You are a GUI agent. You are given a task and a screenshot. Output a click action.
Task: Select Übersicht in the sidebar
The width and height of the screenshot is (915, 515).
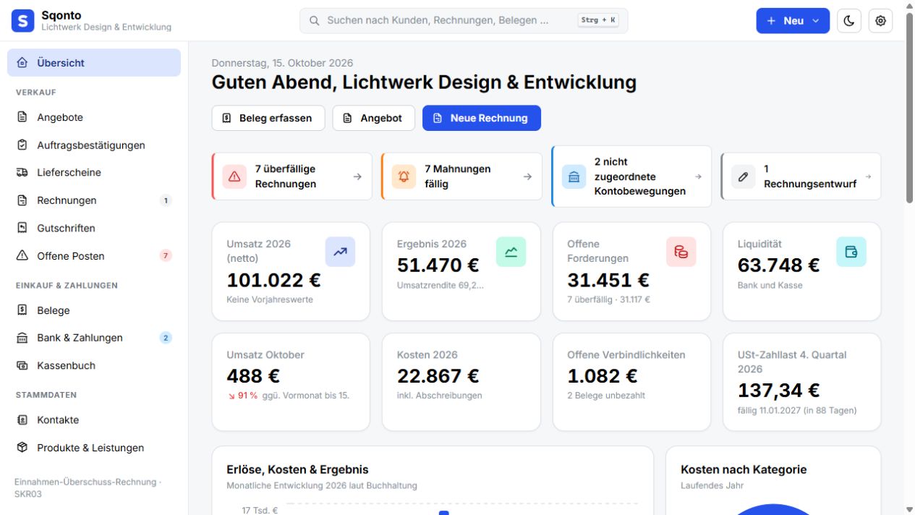point(94,63)
